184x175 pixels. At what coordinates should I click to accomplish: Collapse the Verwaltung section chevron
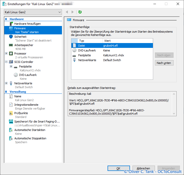tap(6, 92)
